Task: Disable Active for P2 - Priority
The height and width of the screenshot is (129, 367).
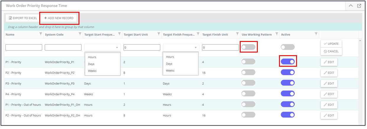Action: [x=288, y=72]
